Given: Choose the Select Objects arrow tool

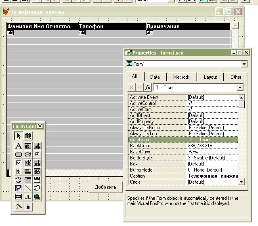Looking at the screenshot, I should pyautogui.click(x=19, y=136).
